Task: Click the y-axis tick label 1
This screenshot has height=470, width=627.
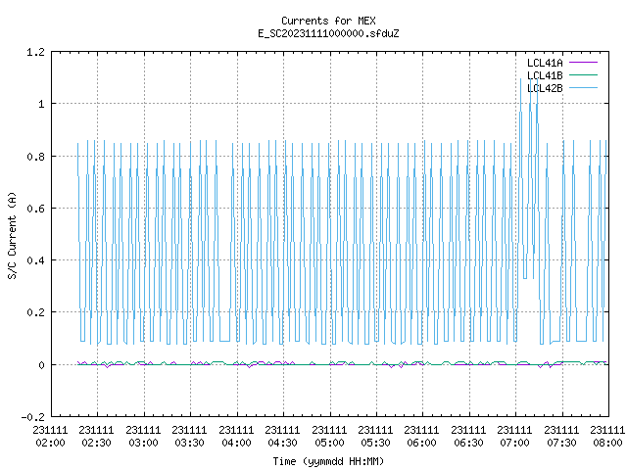Action: (41, 105)
